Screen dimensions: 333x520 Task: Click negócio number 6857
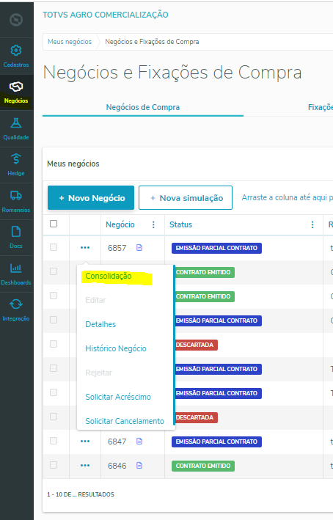coord(117,248)
